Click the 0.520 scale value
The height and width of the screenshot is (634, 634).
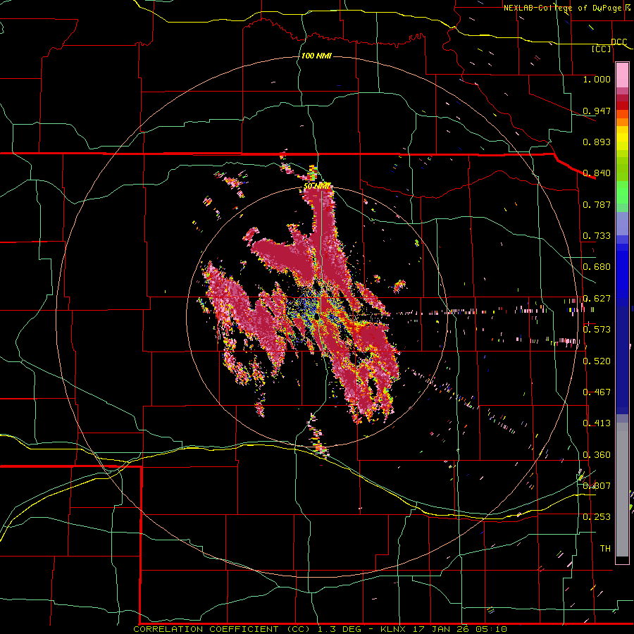pyautogui.click(x=597, y=361)
